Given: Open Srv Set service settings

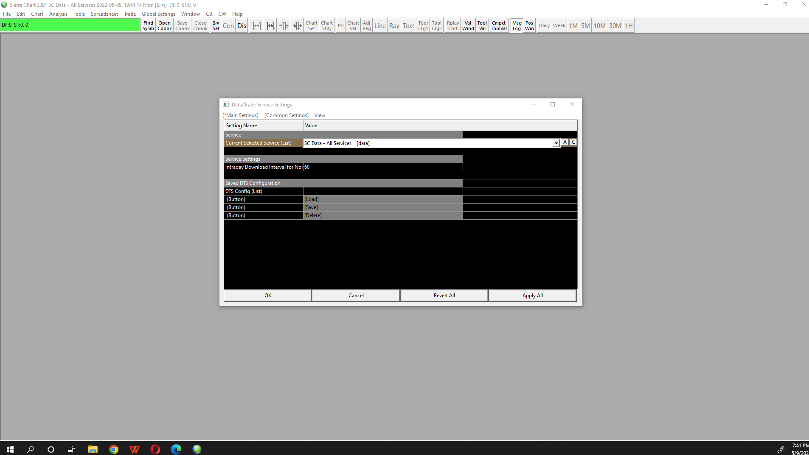Looking at the screenshot, I should tap(216, 26).
